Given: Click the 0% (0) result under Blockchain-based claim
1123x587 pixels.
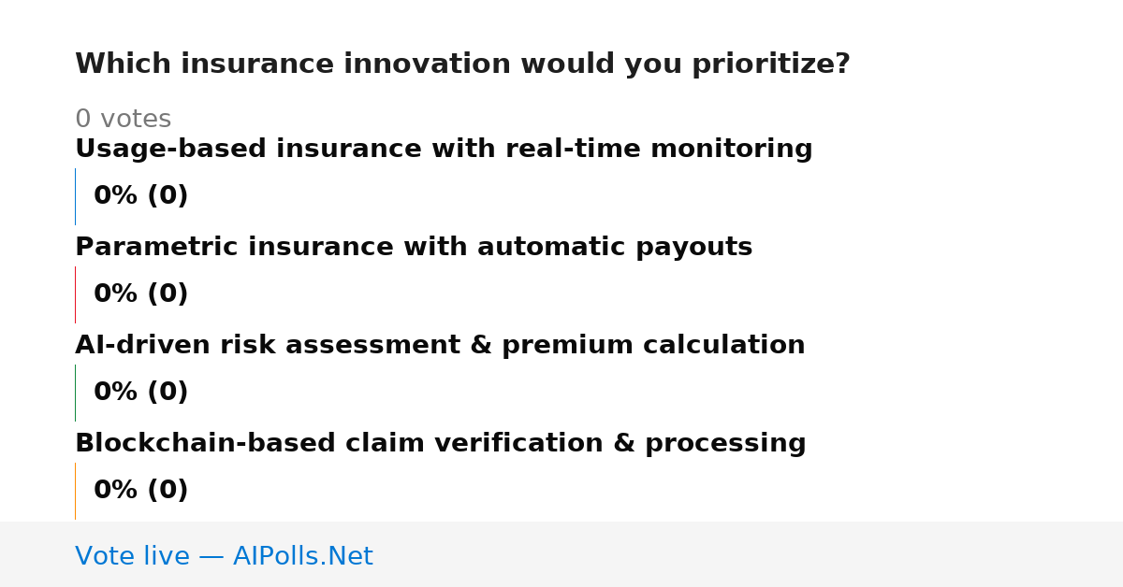Looking at the screenshot, I should click(x=141, y=491).
